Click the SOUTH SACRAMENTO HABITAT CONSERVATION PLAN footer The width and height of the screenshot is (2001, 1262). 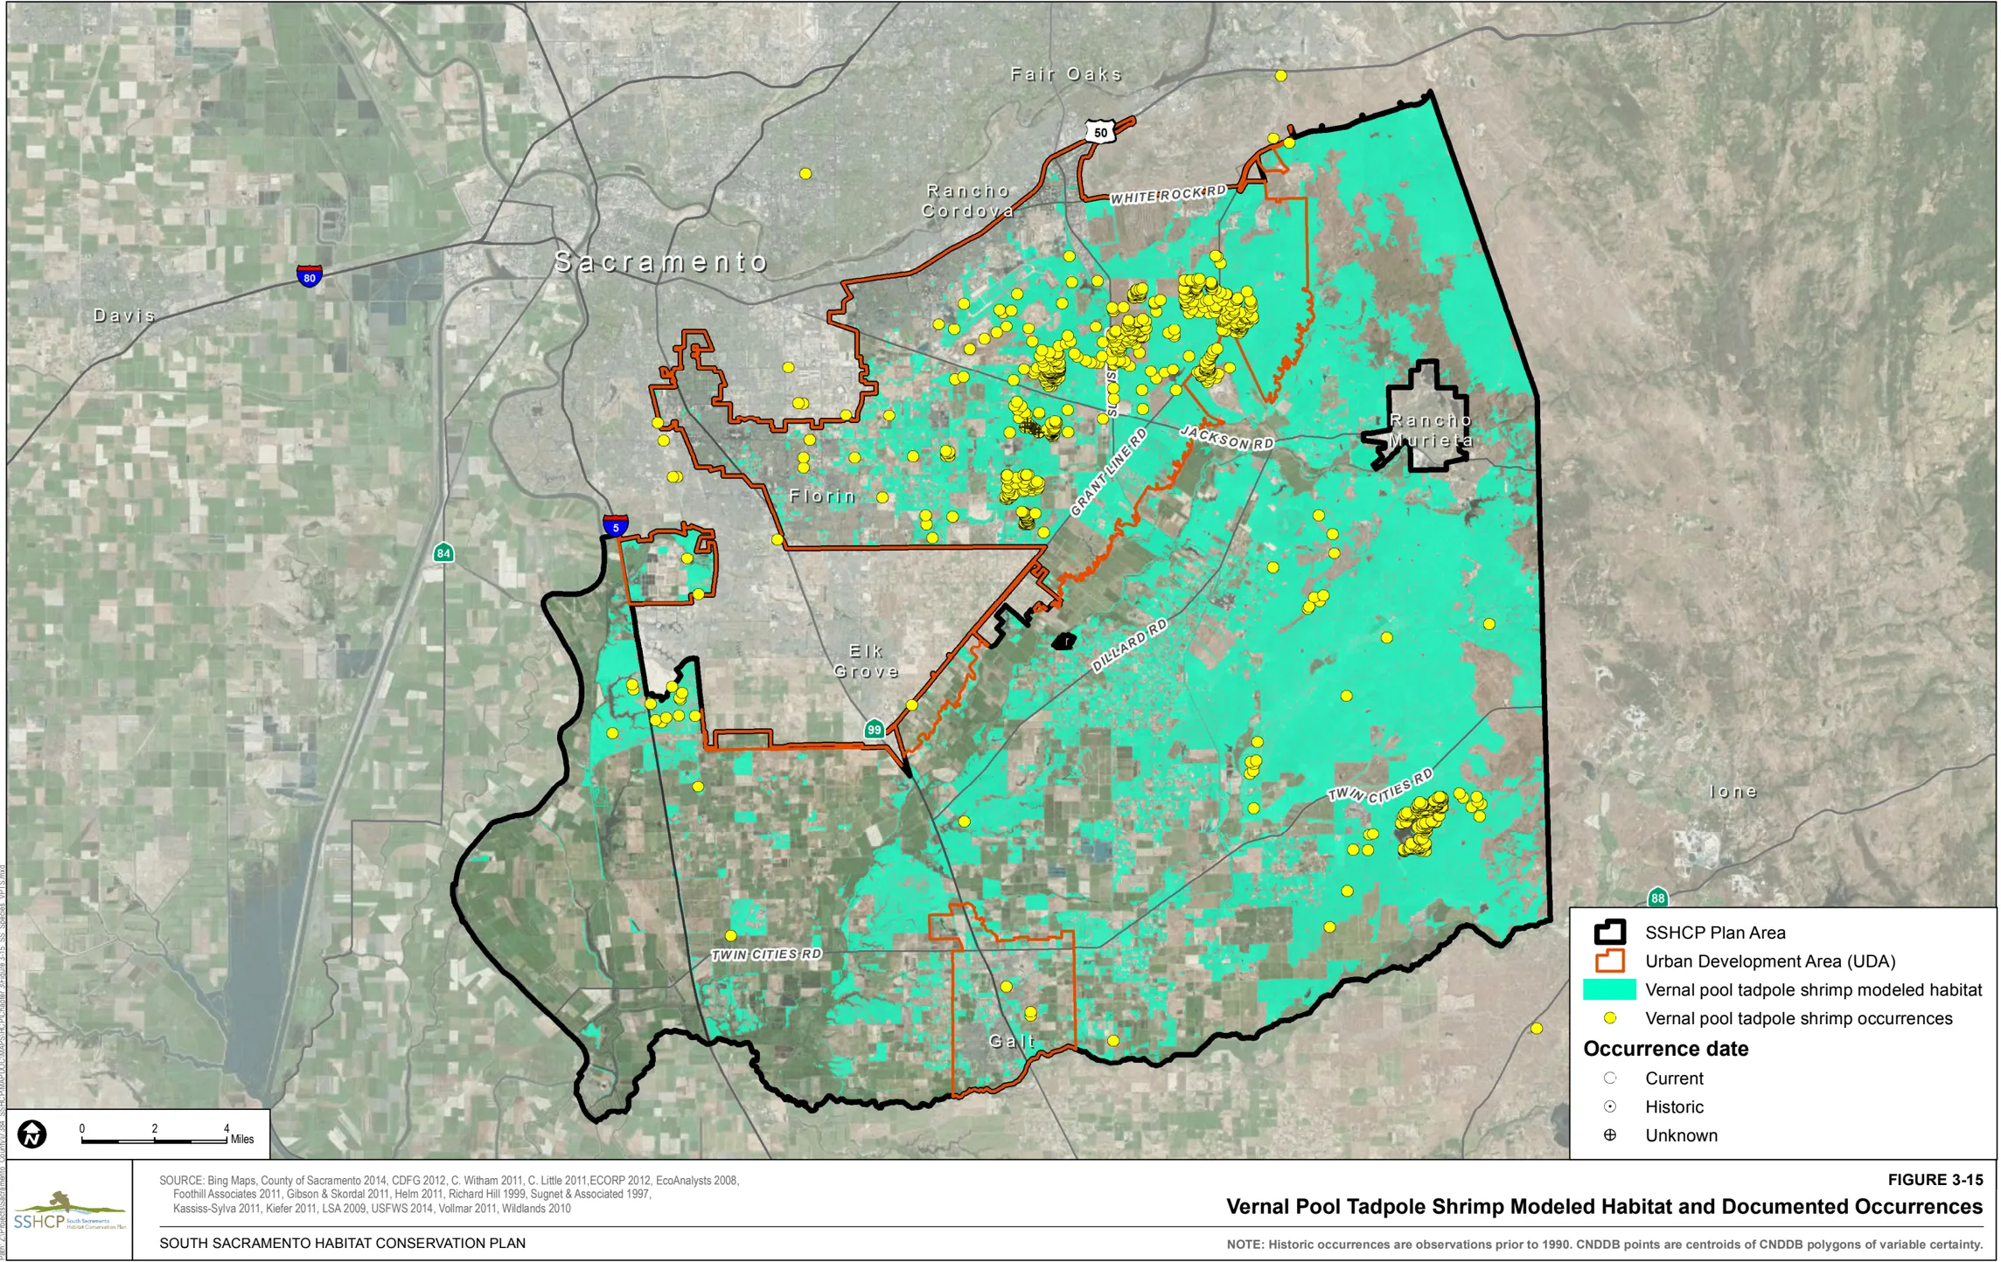click(x=342, y=1243)
